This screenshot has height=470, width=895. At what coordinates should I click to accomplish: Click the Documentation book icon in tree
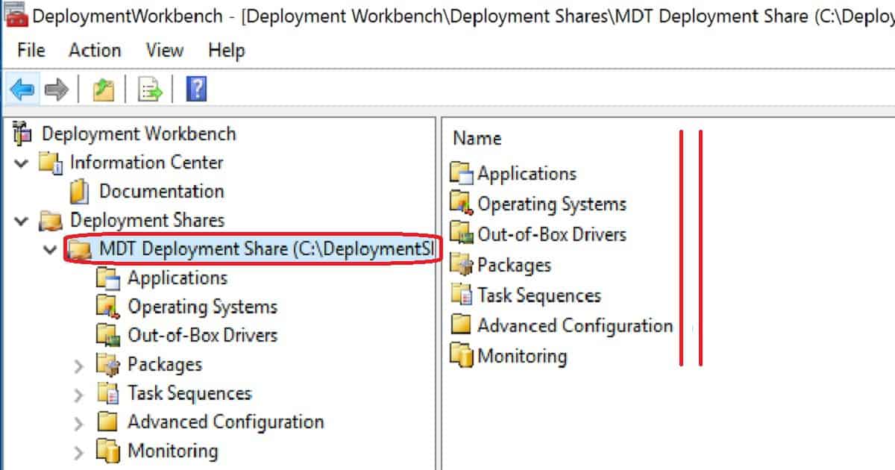(x=79, y=192)
